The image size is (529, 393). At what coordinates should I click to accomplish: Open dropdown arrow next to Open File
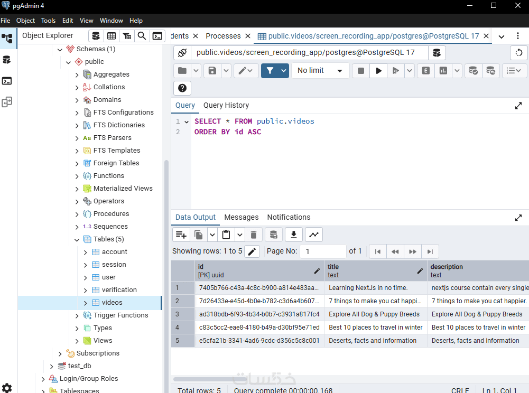coord(196,70)
